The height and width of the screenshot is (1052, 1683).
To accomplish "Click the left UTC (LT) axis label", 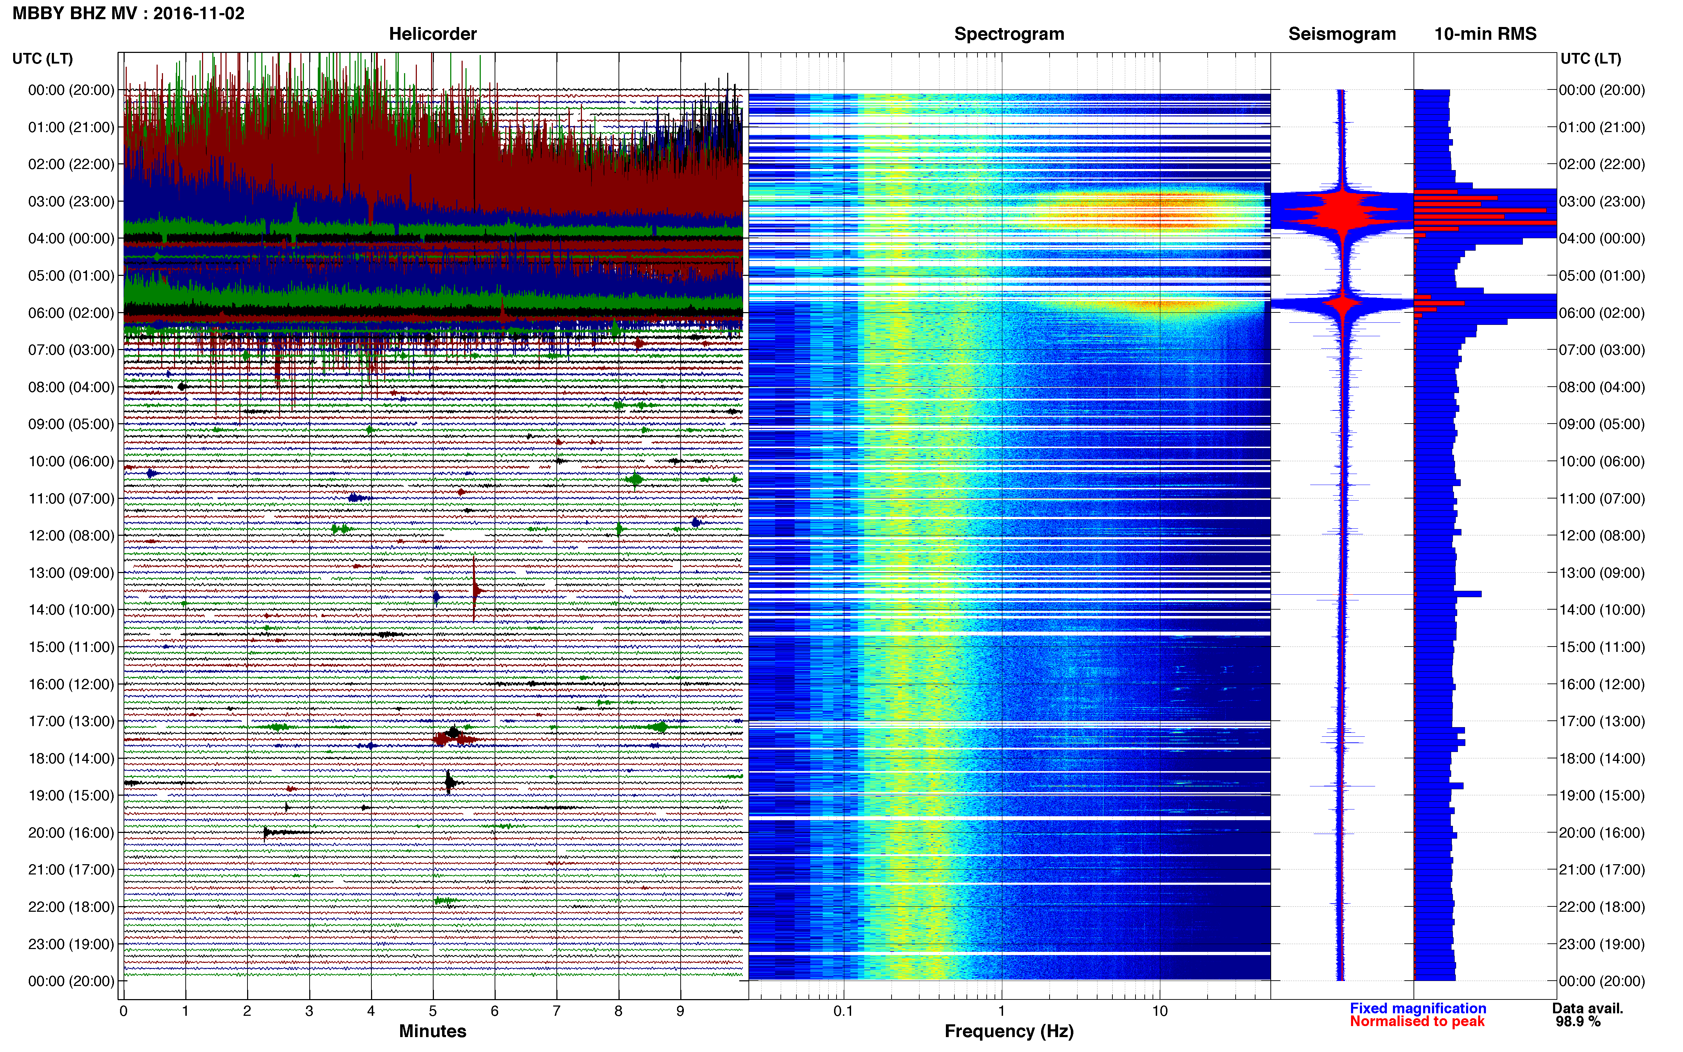I will pyautogui.click(x=43, y=59).
